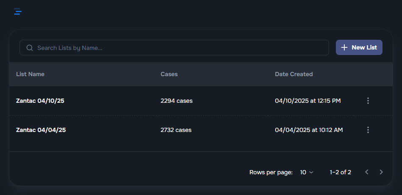Image resolution: width=402 pixels, height=195 pixels.
Task: Click the 2732 cases cell
Action: [176, 130]
